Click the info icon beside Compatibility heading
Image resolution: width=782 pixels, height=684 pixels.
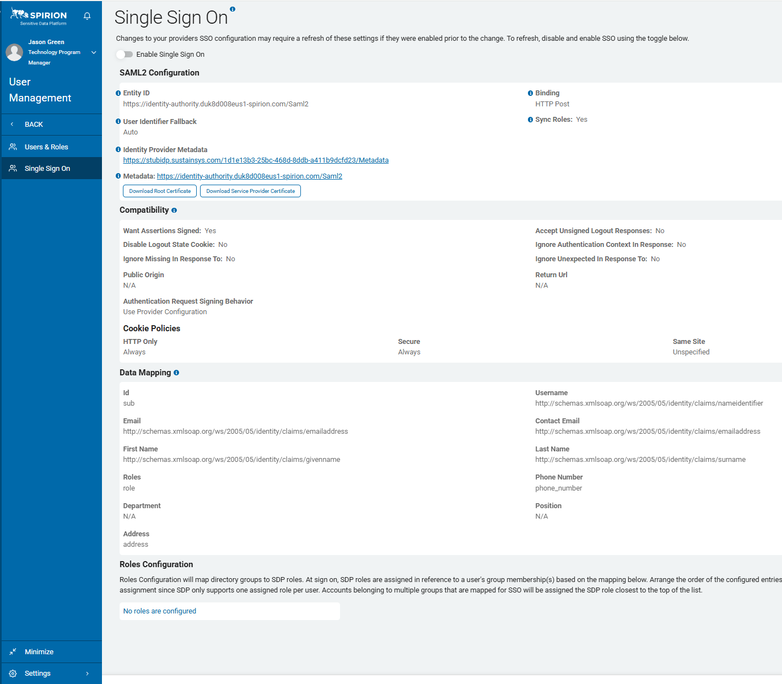[x=174, y=210]
